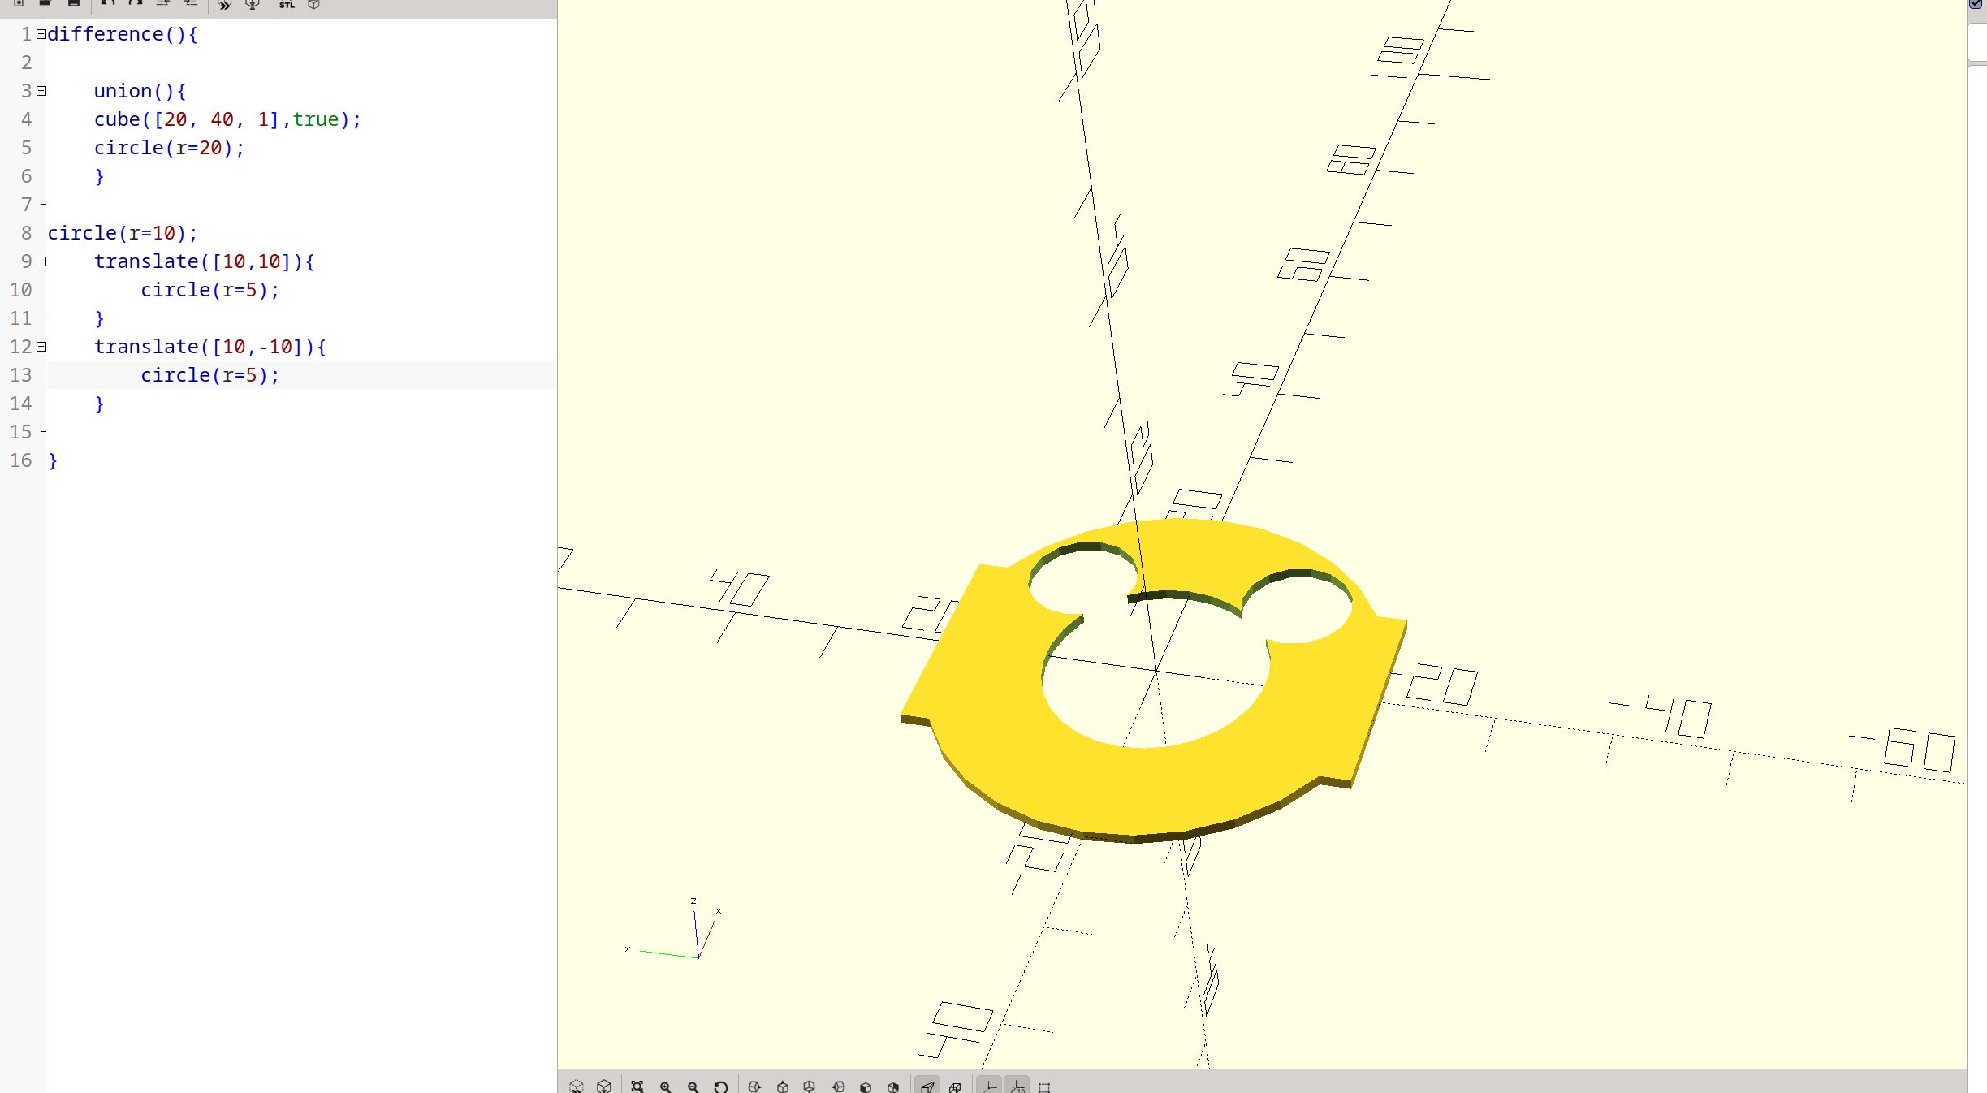Switch to Left view cube icon
The image size is (1987, 1093).
click(838, 1086)
